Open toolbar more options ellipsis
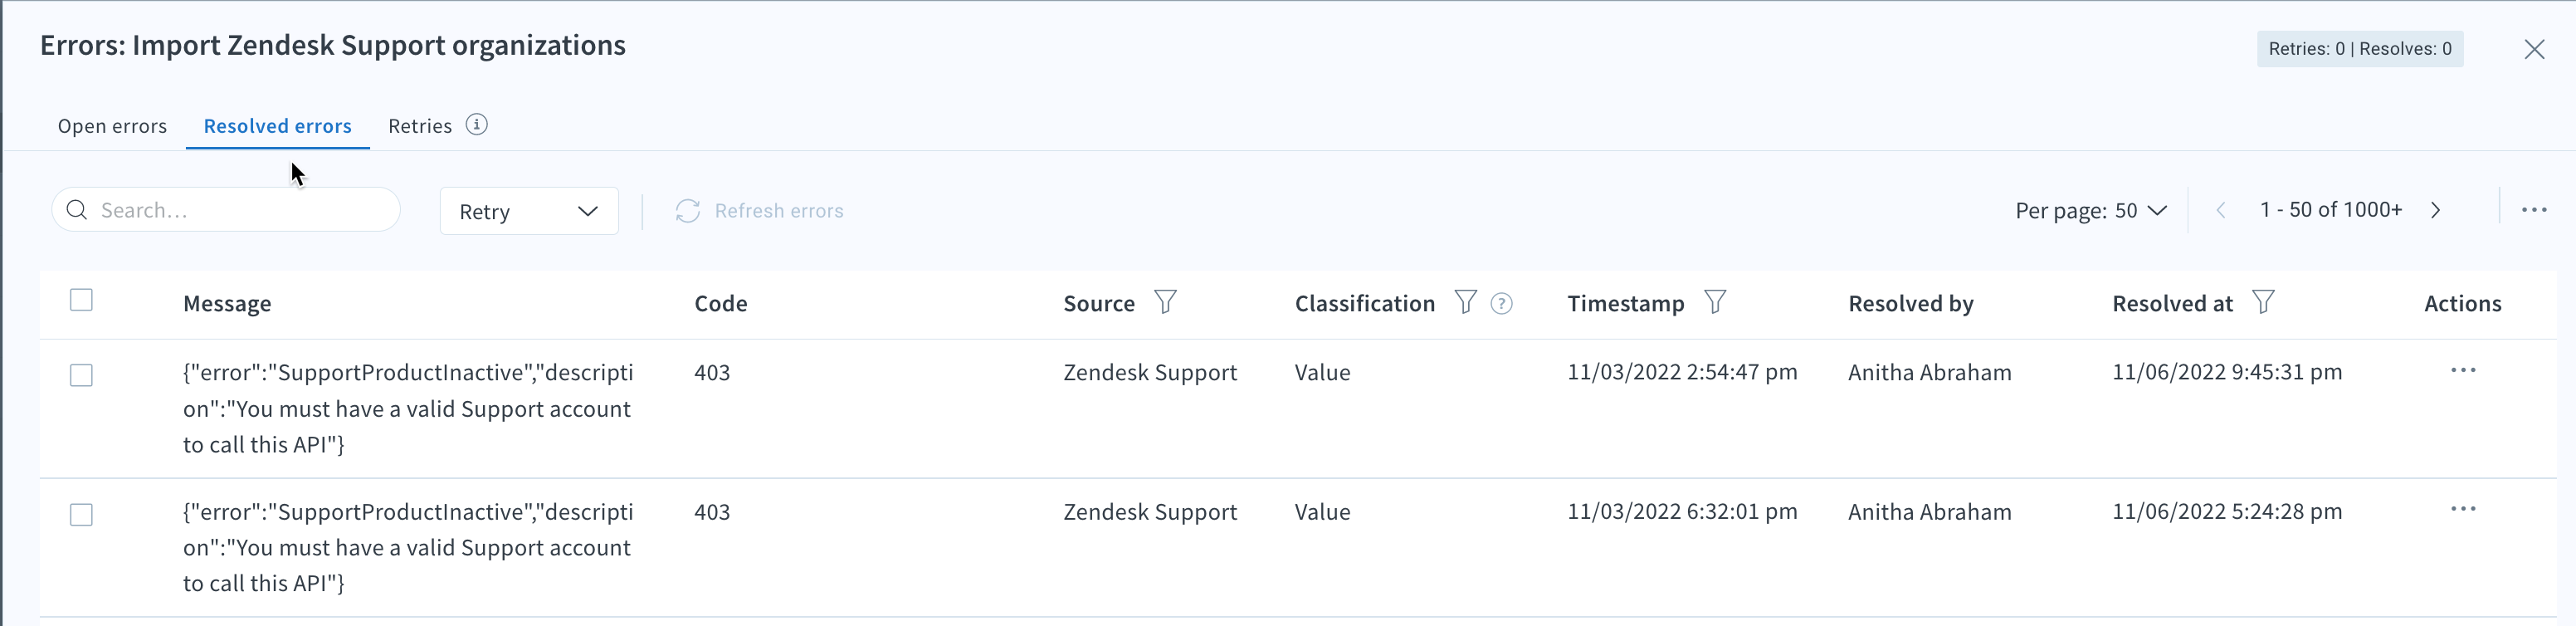The width and height of the screenshot is (2576, 626). tap(2534, 210)
